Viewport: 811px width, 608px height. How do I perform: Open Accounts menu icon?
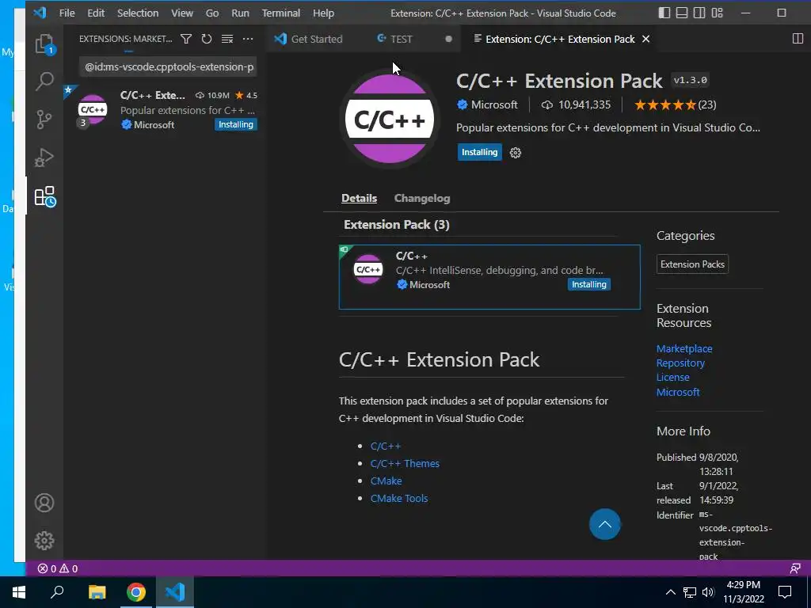click(44, 503)
